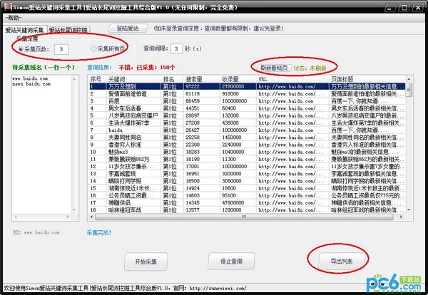The width and height of the screenshot is (428, 295).
Task: Click the results table vertical scrollbar thumb
Action: pos(409,90)
